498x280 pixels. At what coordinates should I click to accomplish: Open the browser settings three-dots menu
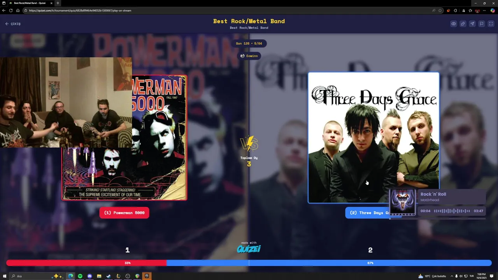(485, 10)
